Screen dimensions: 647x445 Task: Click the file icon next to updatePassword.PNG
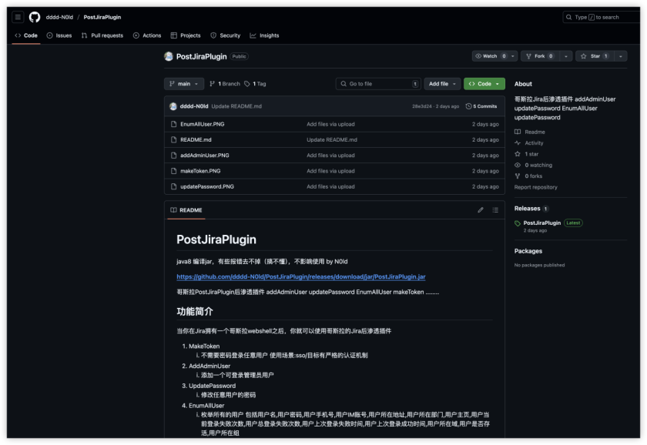pos(174,187)
